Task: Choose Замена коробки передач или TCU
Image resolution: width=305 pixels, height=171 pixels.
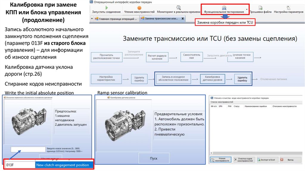Action: tap(225, 22)
